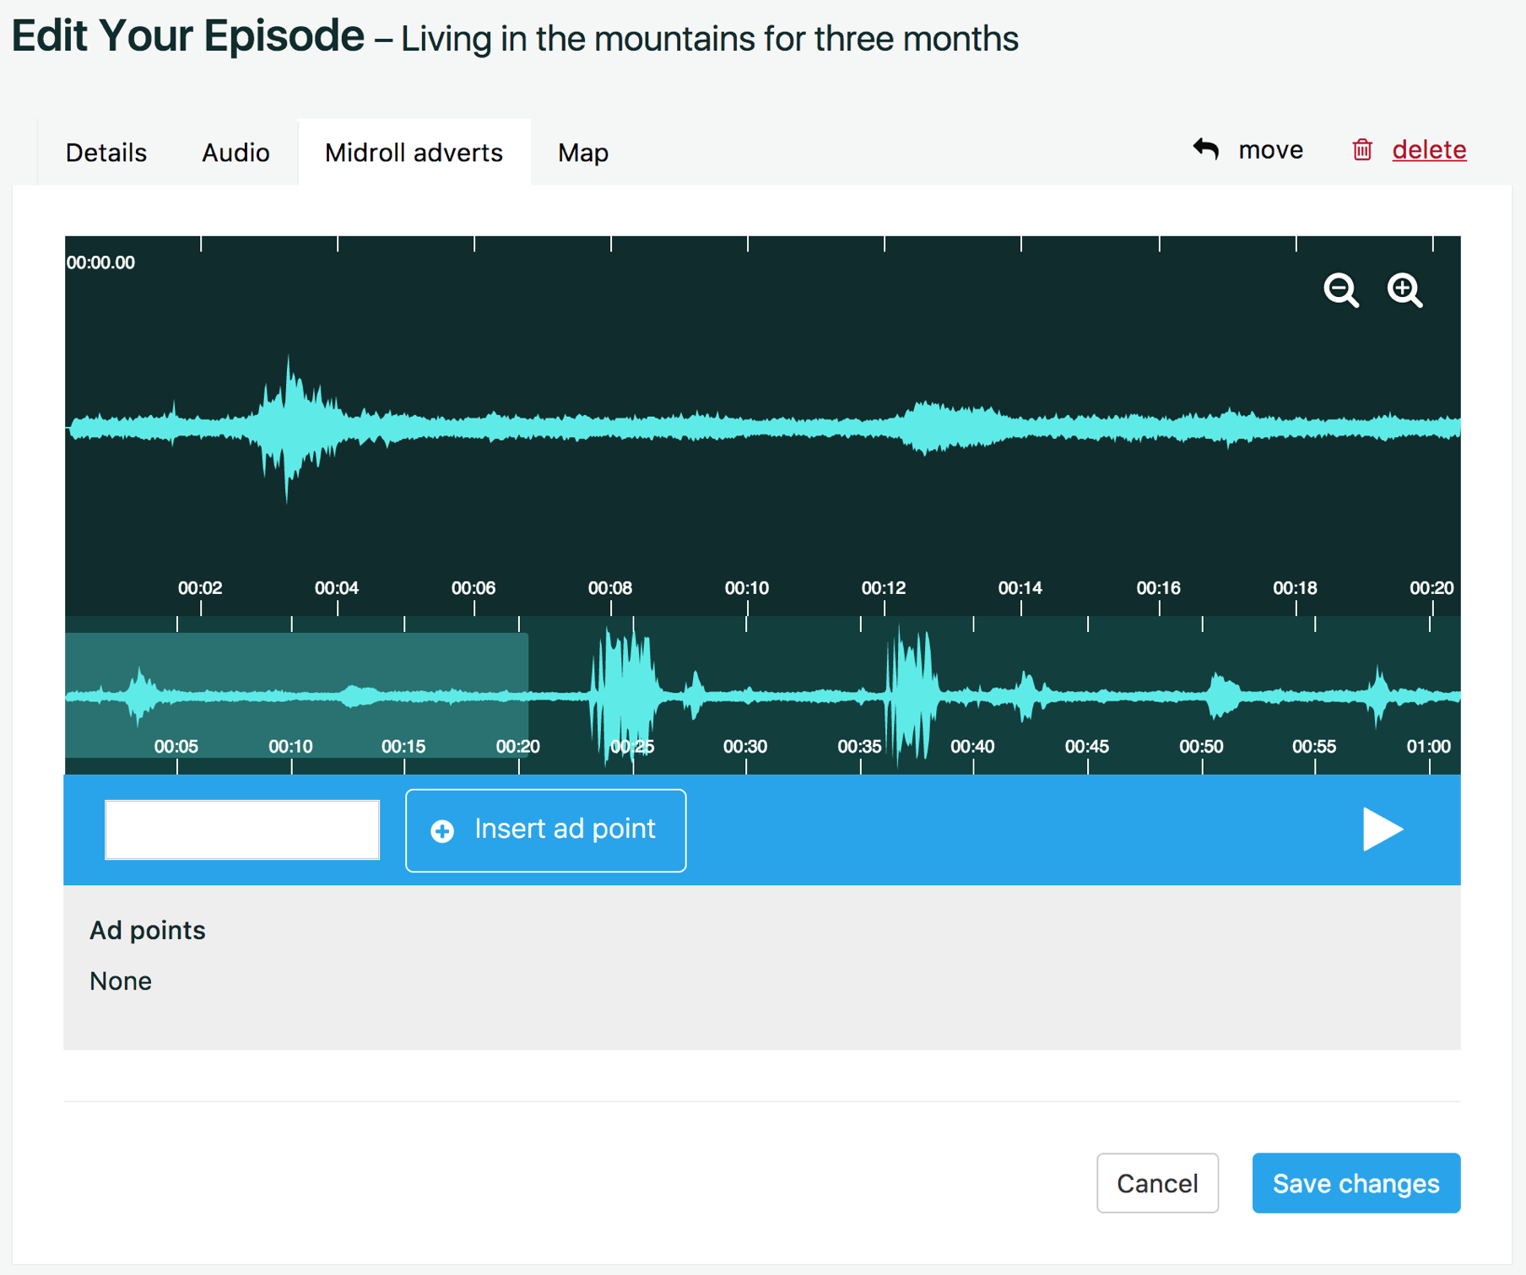
Task: Click the delete link
Action: tap(1429, 150)
